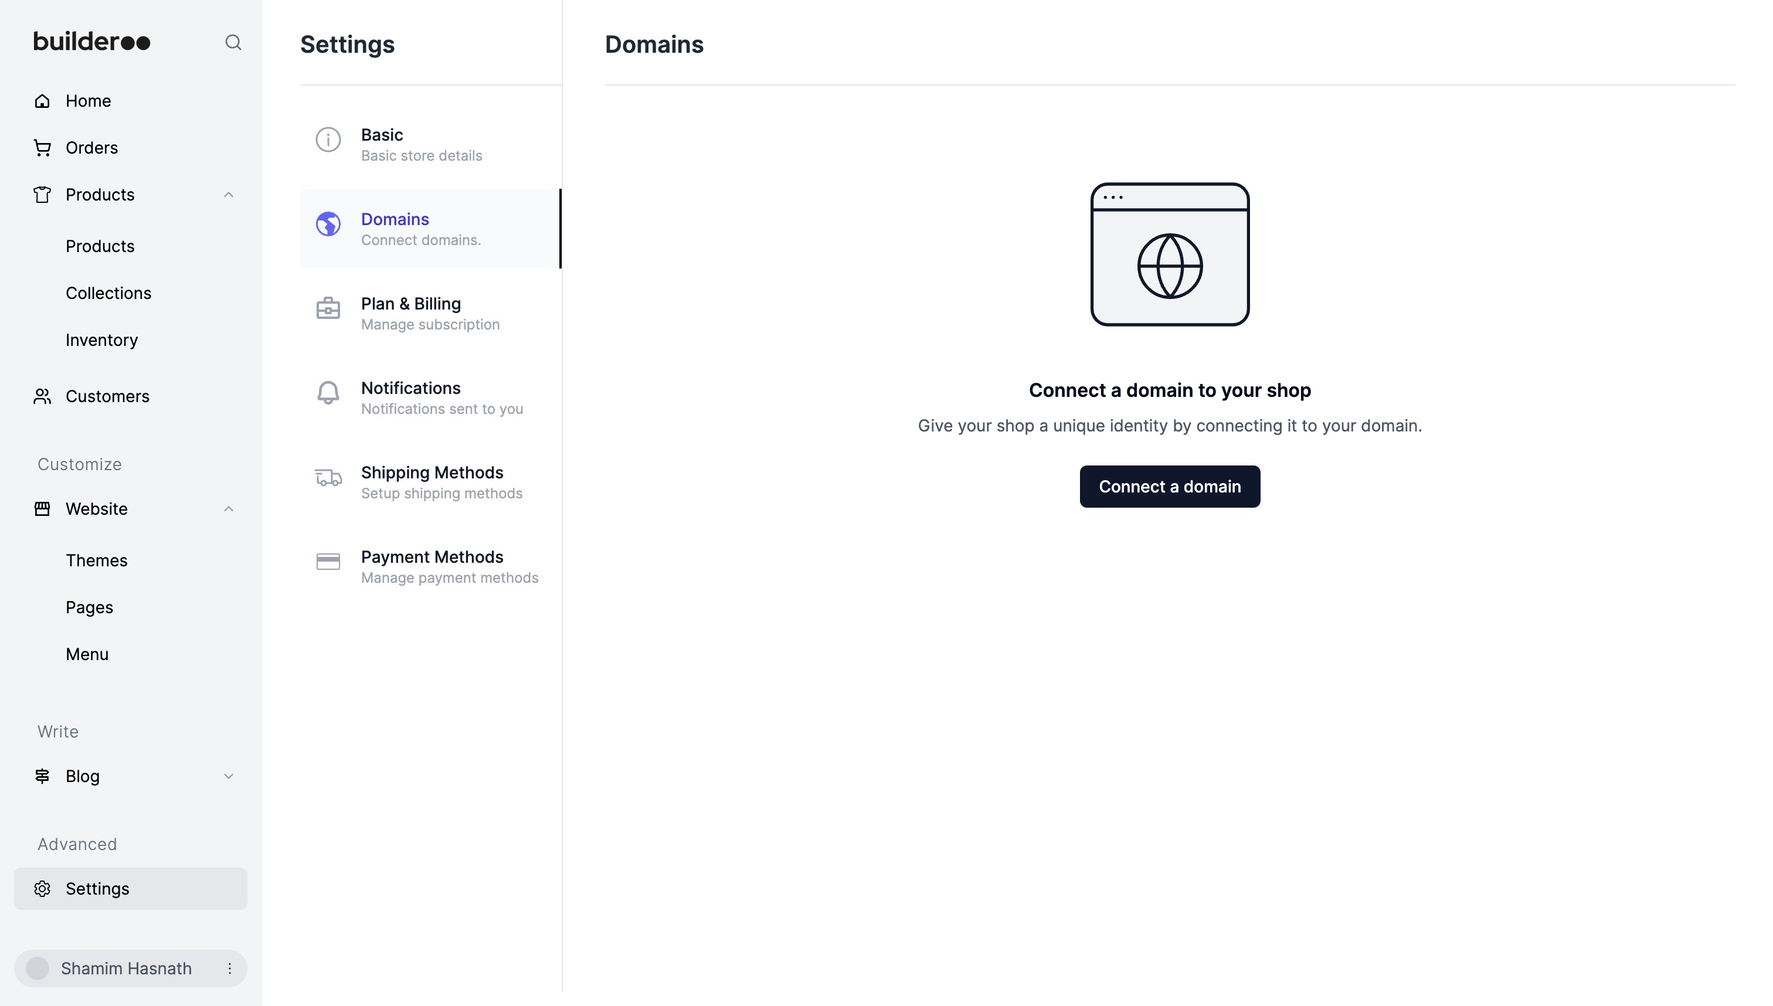Click the Orders cart icon

[42, 148]
